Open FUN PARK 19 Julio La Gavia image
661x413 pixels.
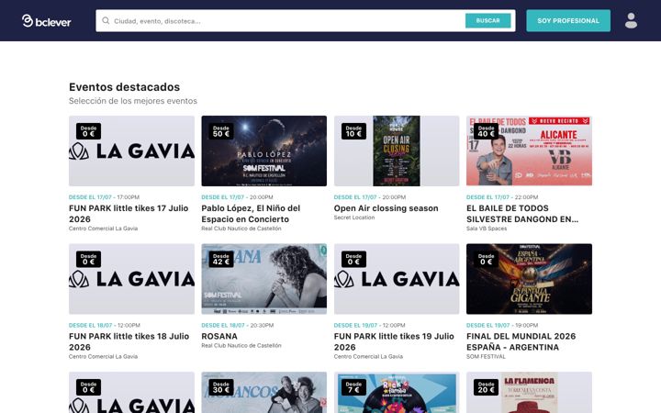coord(397,279)
